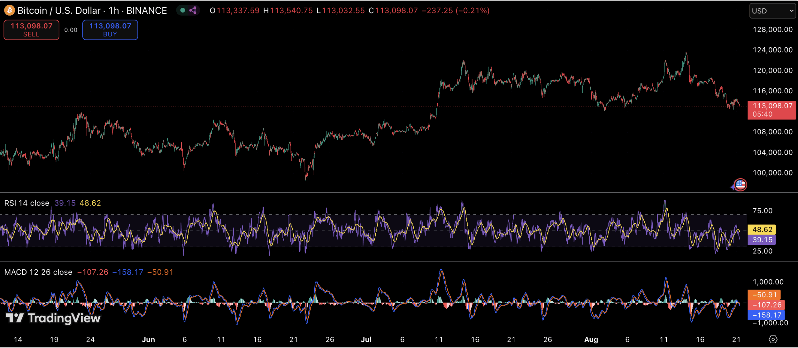Click the Bitcoin / U.S. Dollar symbol title
The height and width of the screenshot is (348, 798).
tap(59, 11)
